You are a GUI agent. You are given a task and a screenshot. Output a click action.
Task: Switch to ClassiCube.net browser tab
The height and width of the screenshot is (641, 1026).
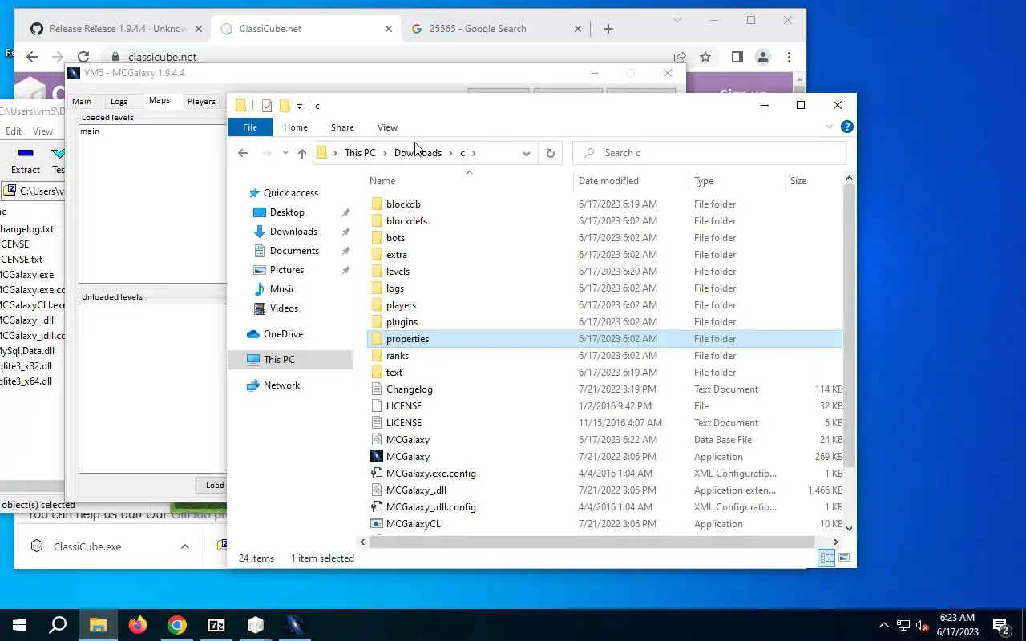coord(305,29)
